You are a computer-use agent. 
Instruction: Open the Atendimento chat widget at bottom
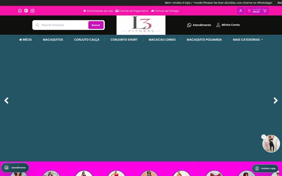(x=15, y=167)
